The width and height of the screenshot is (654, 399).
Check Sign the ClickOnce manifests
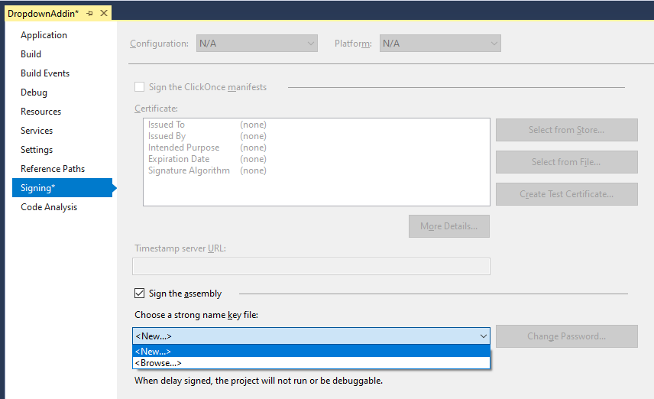tap(139, 87)
